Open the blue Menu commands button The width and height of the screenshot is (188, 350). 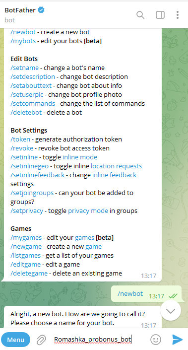15,340
